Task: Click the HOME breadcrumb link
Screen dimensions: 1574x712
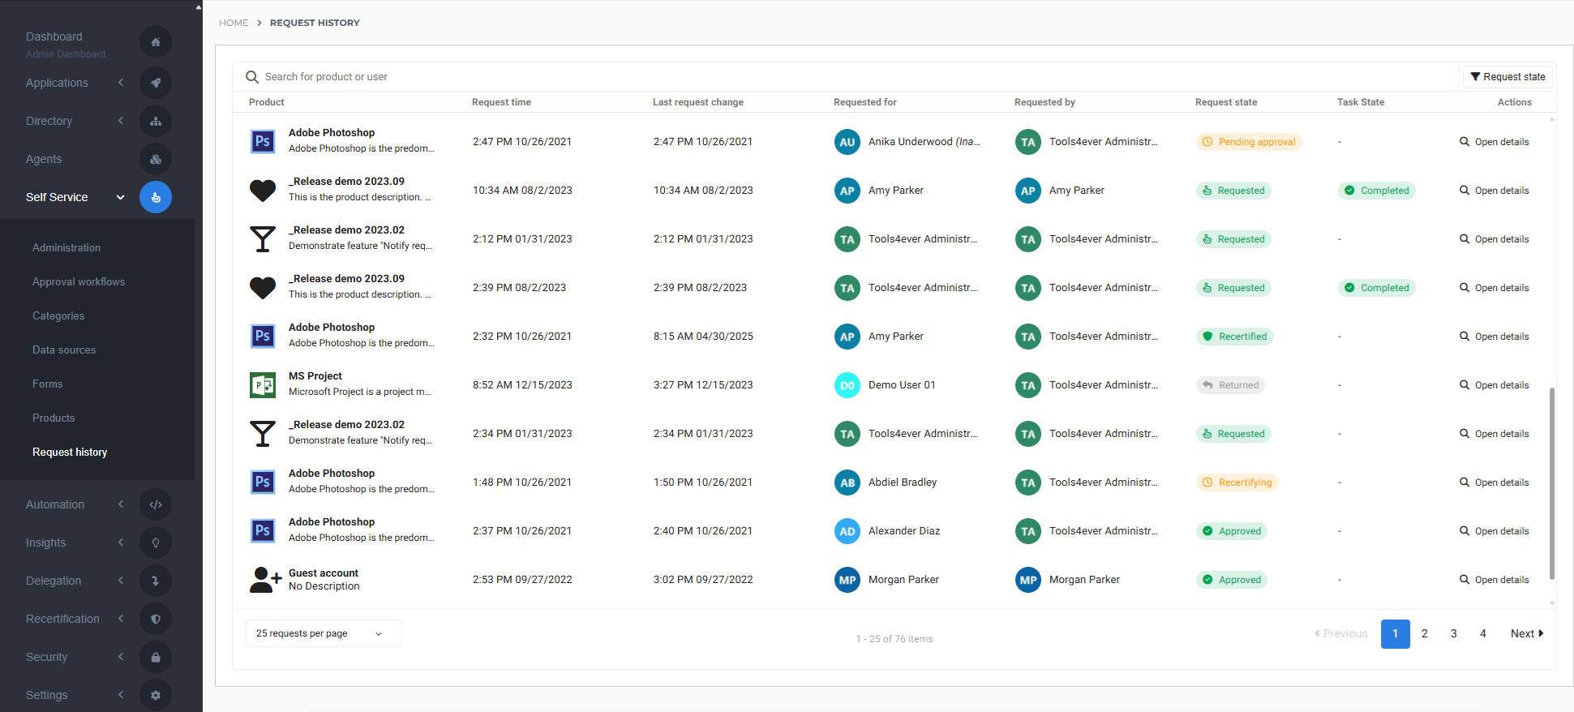Action: point(234,23)
